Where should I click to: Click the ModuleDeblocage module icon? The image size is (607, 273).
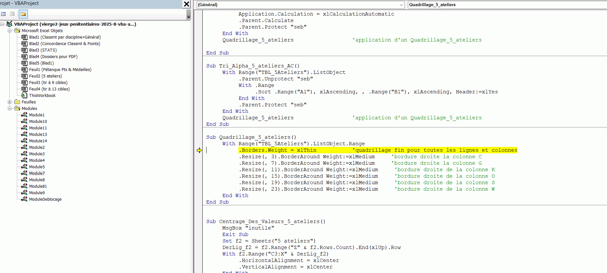[24, 199]
